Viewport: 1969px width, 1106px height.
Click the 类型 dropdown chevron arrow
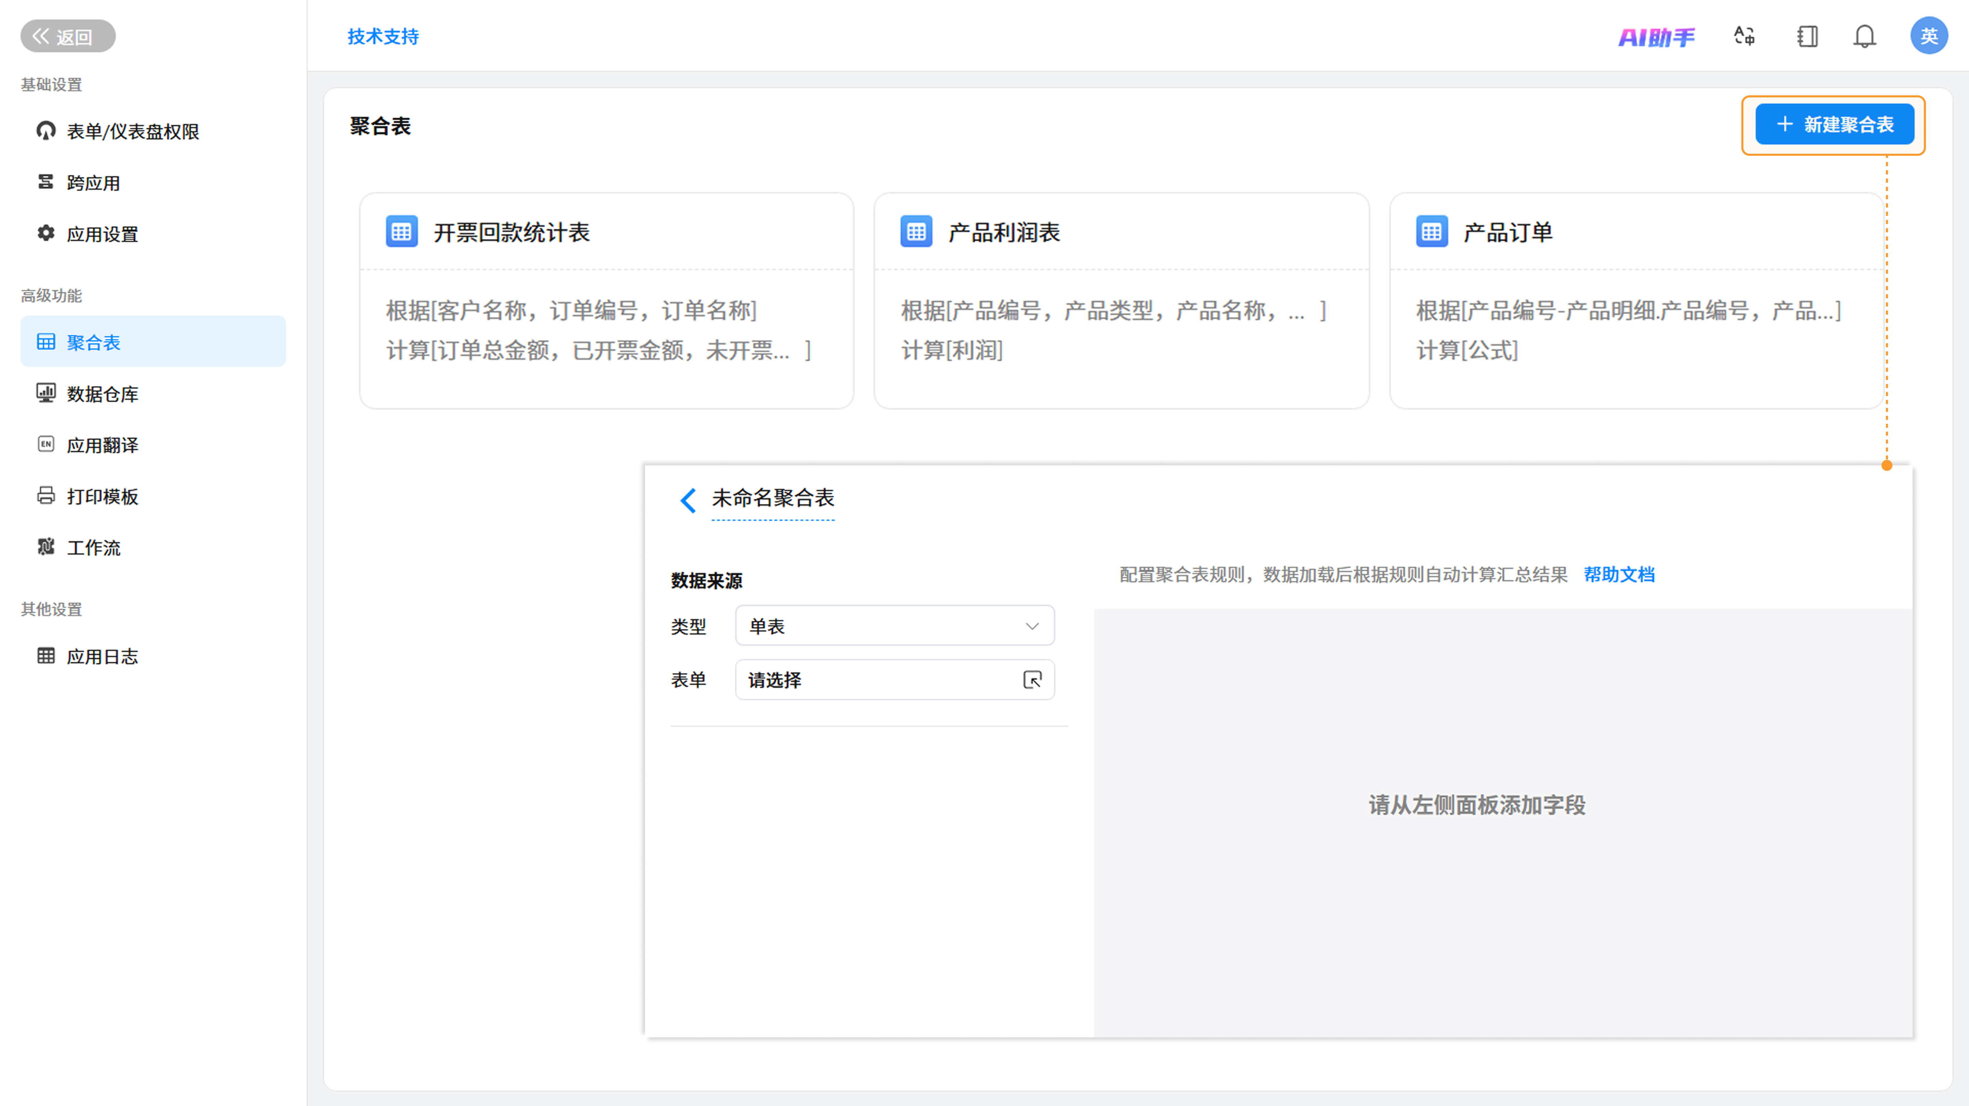(x=1032, y=626)
